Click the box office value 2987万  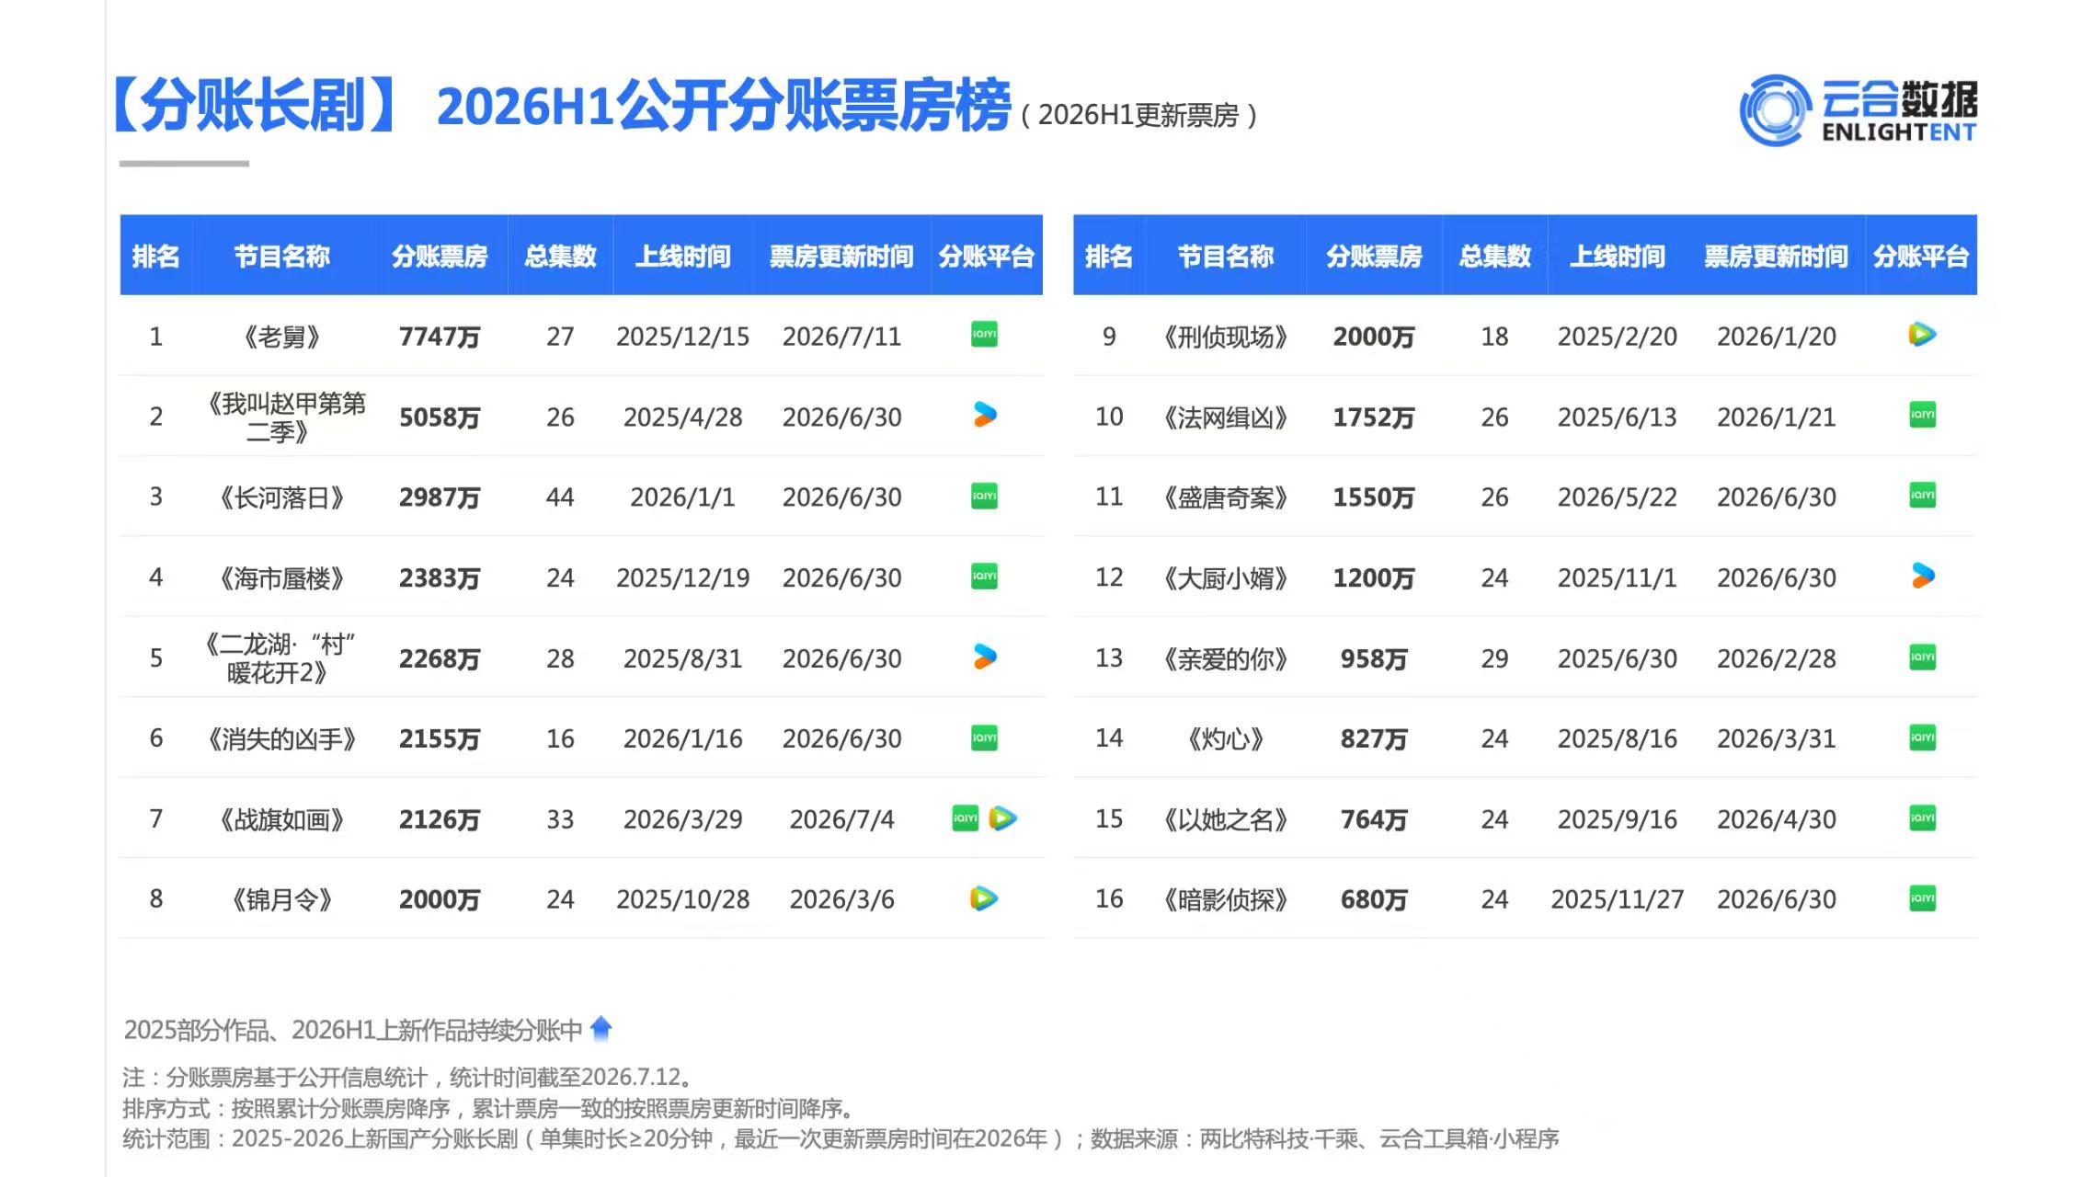coord(440,497)
